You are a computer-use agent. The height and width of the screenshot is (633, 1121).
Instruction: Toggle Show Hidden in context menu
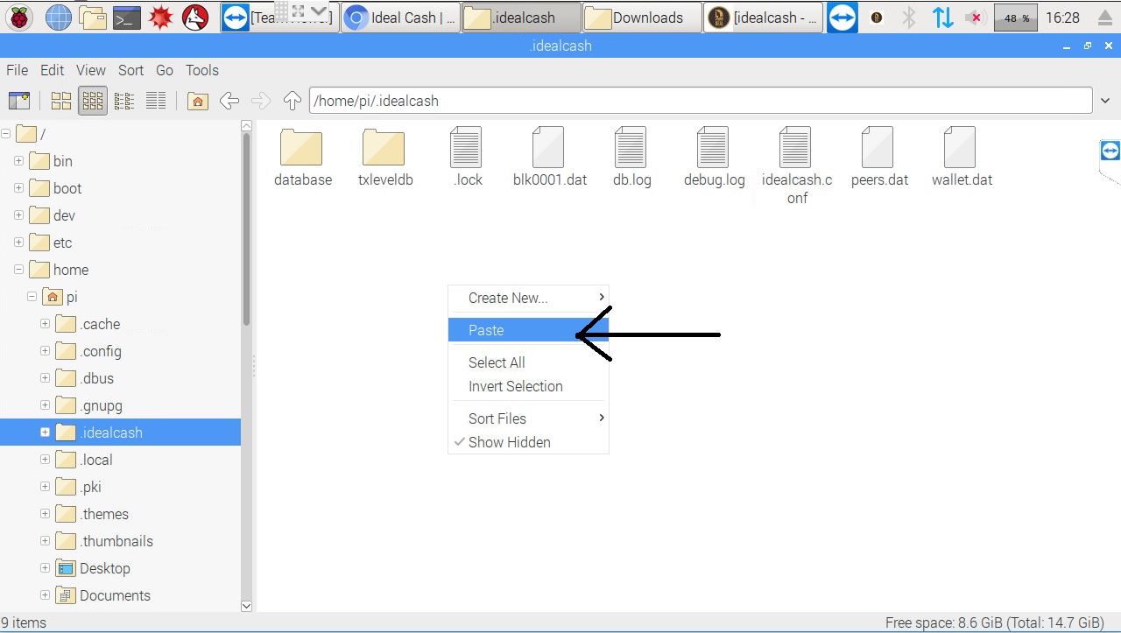528,442
